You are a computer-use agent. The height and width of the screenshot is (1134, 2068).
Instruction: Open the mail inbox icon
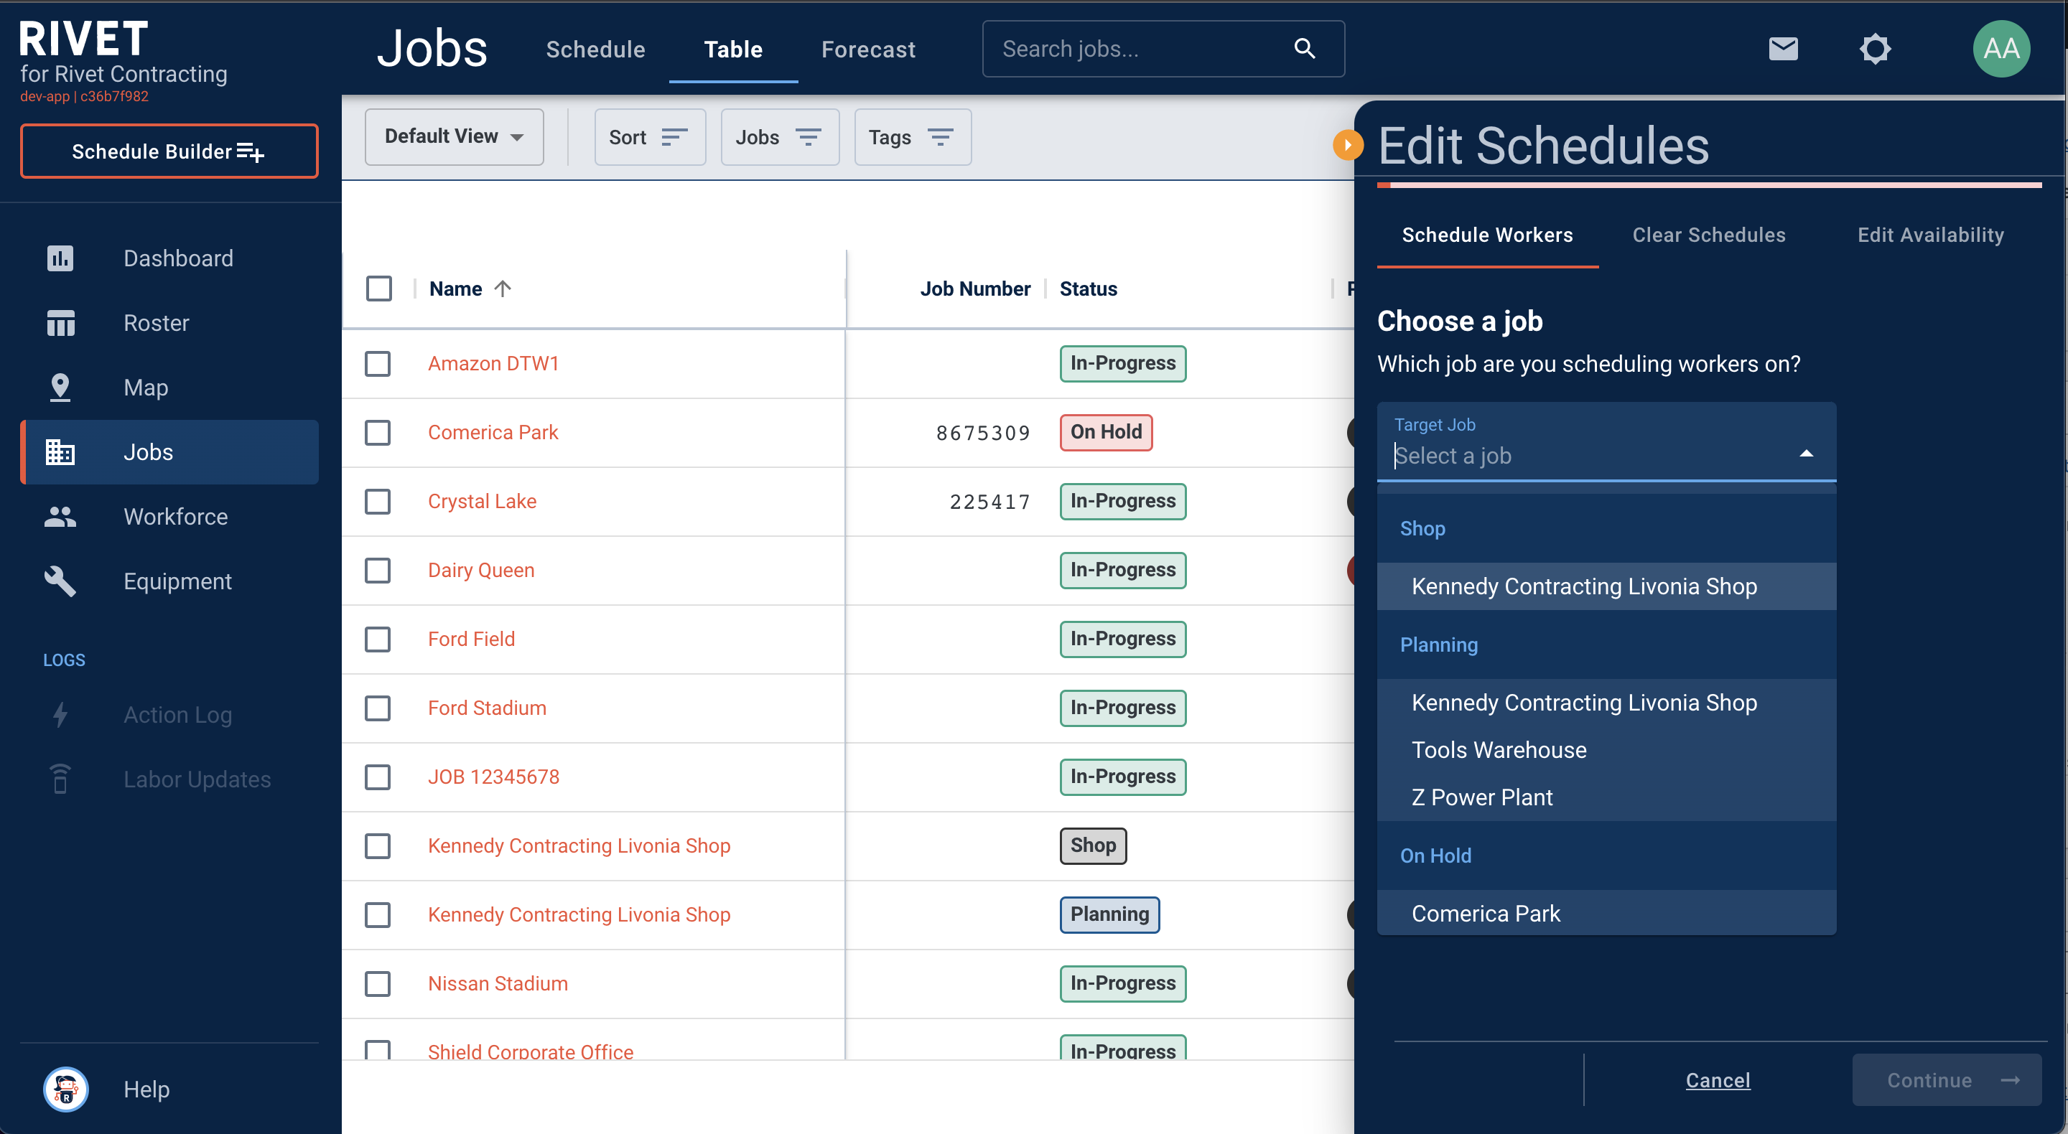tap(1782, 49)
